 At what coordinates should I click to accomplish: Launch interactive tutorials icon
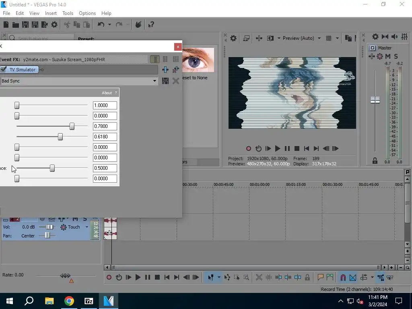click(x=138, y=25)
